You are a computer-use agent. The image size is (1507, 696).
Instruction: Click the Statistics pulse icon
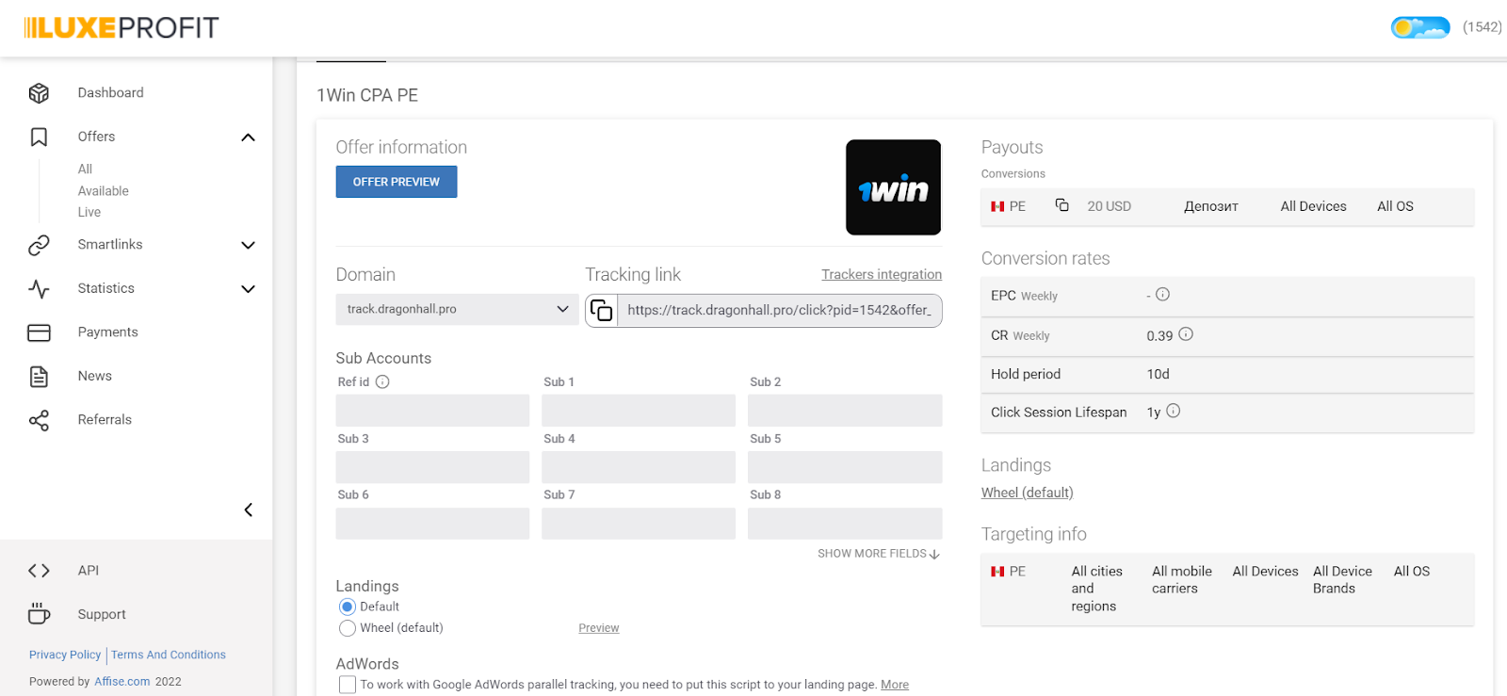pos(39,288)
